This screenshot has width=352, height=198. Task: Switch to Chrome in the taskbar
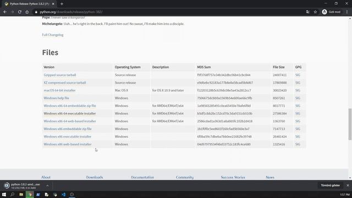(30, 194)
